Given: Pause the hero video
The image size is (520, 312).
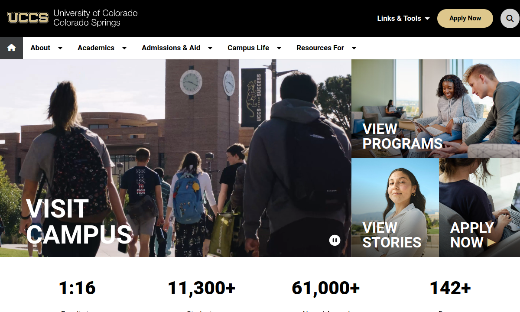Looking at the screenshot, I should 335,240.
